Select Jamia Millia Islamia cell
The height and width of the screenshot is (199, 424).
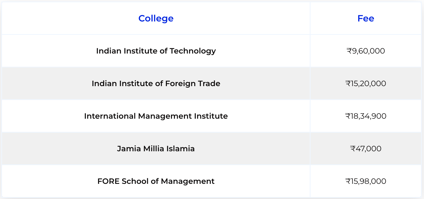156,148
